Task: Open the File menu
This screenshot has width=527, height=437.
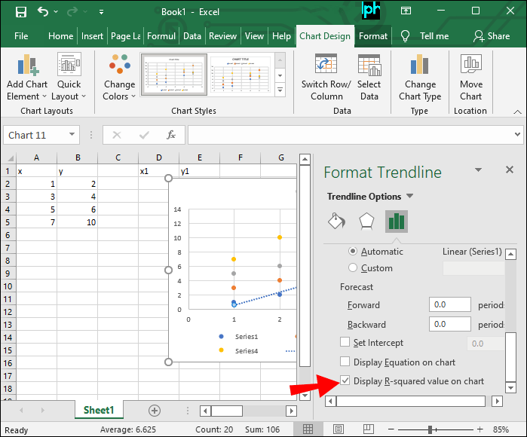Action: point(21,35)
